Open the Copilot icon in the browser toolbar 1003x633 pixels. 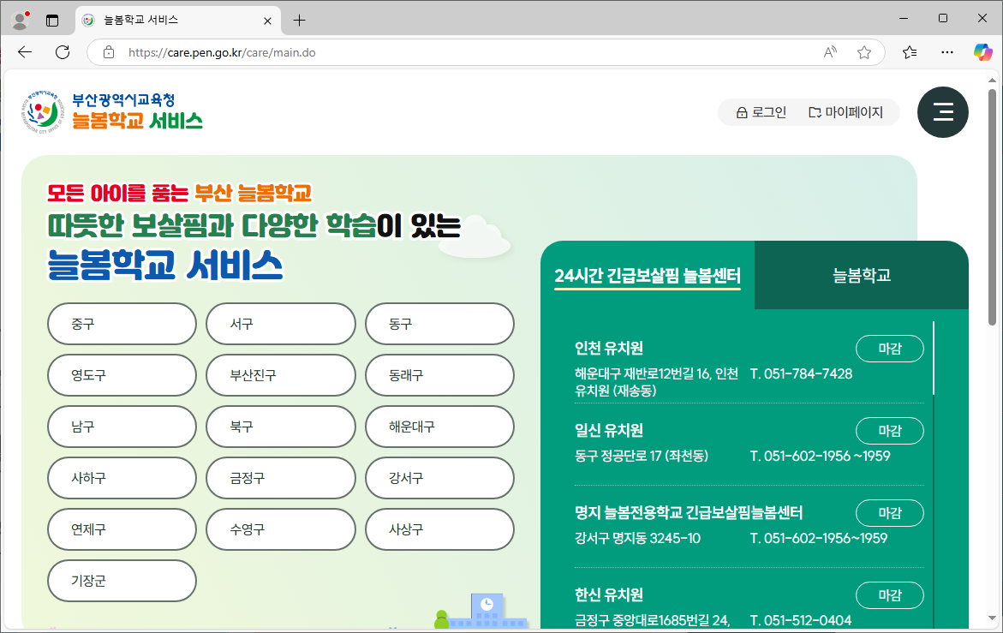pos(982,52)
